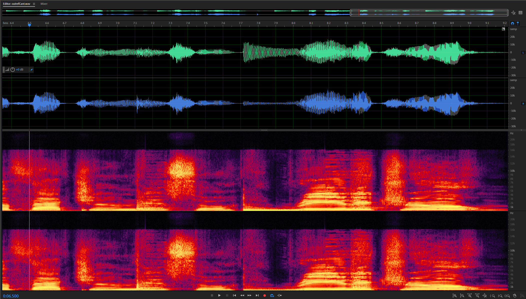Click Zoom In Amplitude icon
The width and height of the screenshot is (526, 299).
coord(455,296)
